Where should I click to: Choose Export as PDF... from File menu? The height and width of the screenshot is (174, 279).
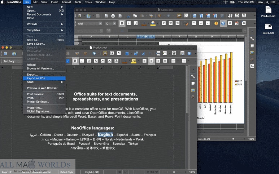tap(44, 78)
